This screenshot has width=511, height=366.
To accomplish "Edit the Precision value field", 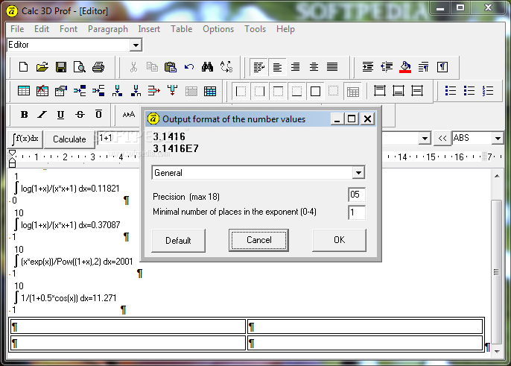I will 357,195.
